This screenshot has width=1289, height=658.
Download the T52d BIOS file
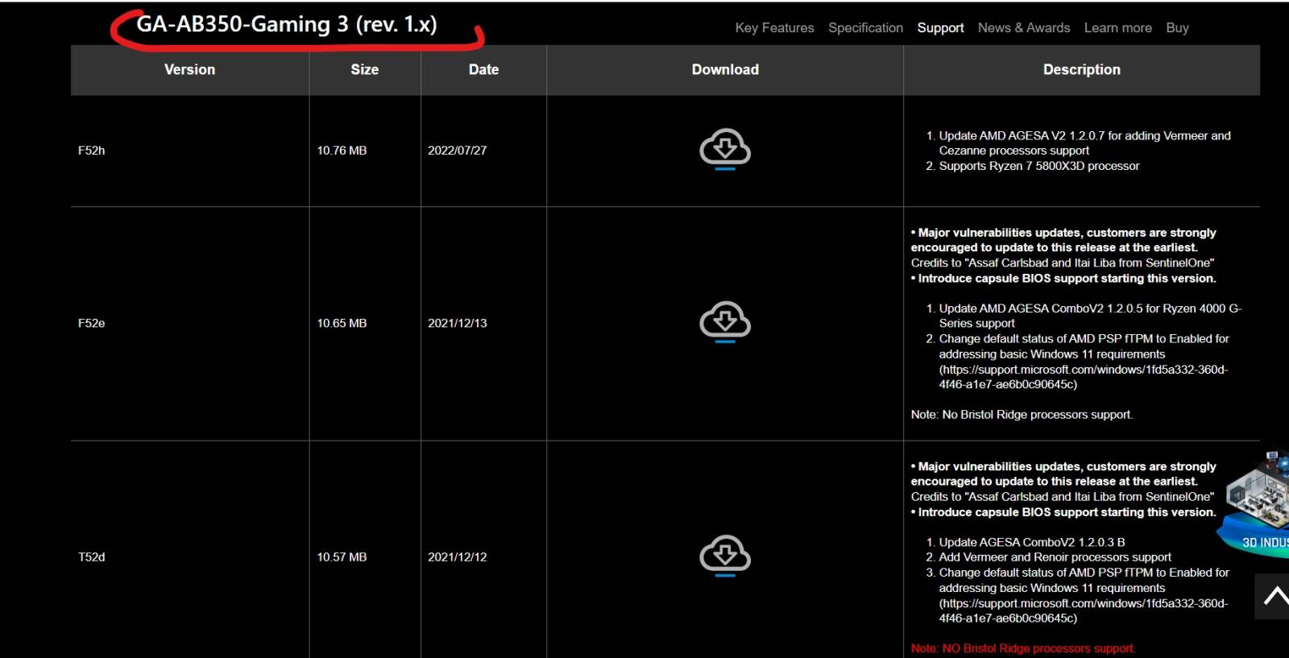pyautogui.click(x=725, y=556)
